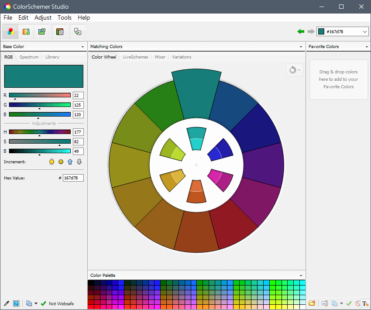
Task: Click the blue question mark icon
Action: pyautogui.click(x=16, y=303)
